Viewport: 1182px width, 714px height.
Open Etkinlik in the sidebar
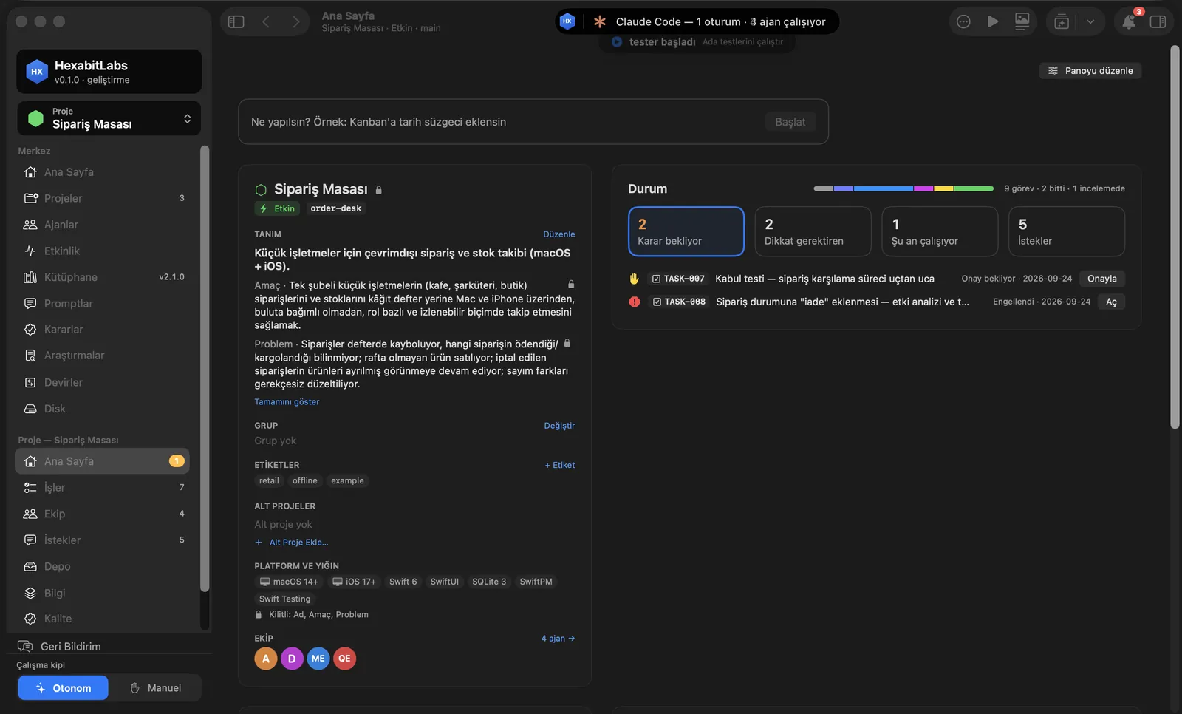pos(102,251)
